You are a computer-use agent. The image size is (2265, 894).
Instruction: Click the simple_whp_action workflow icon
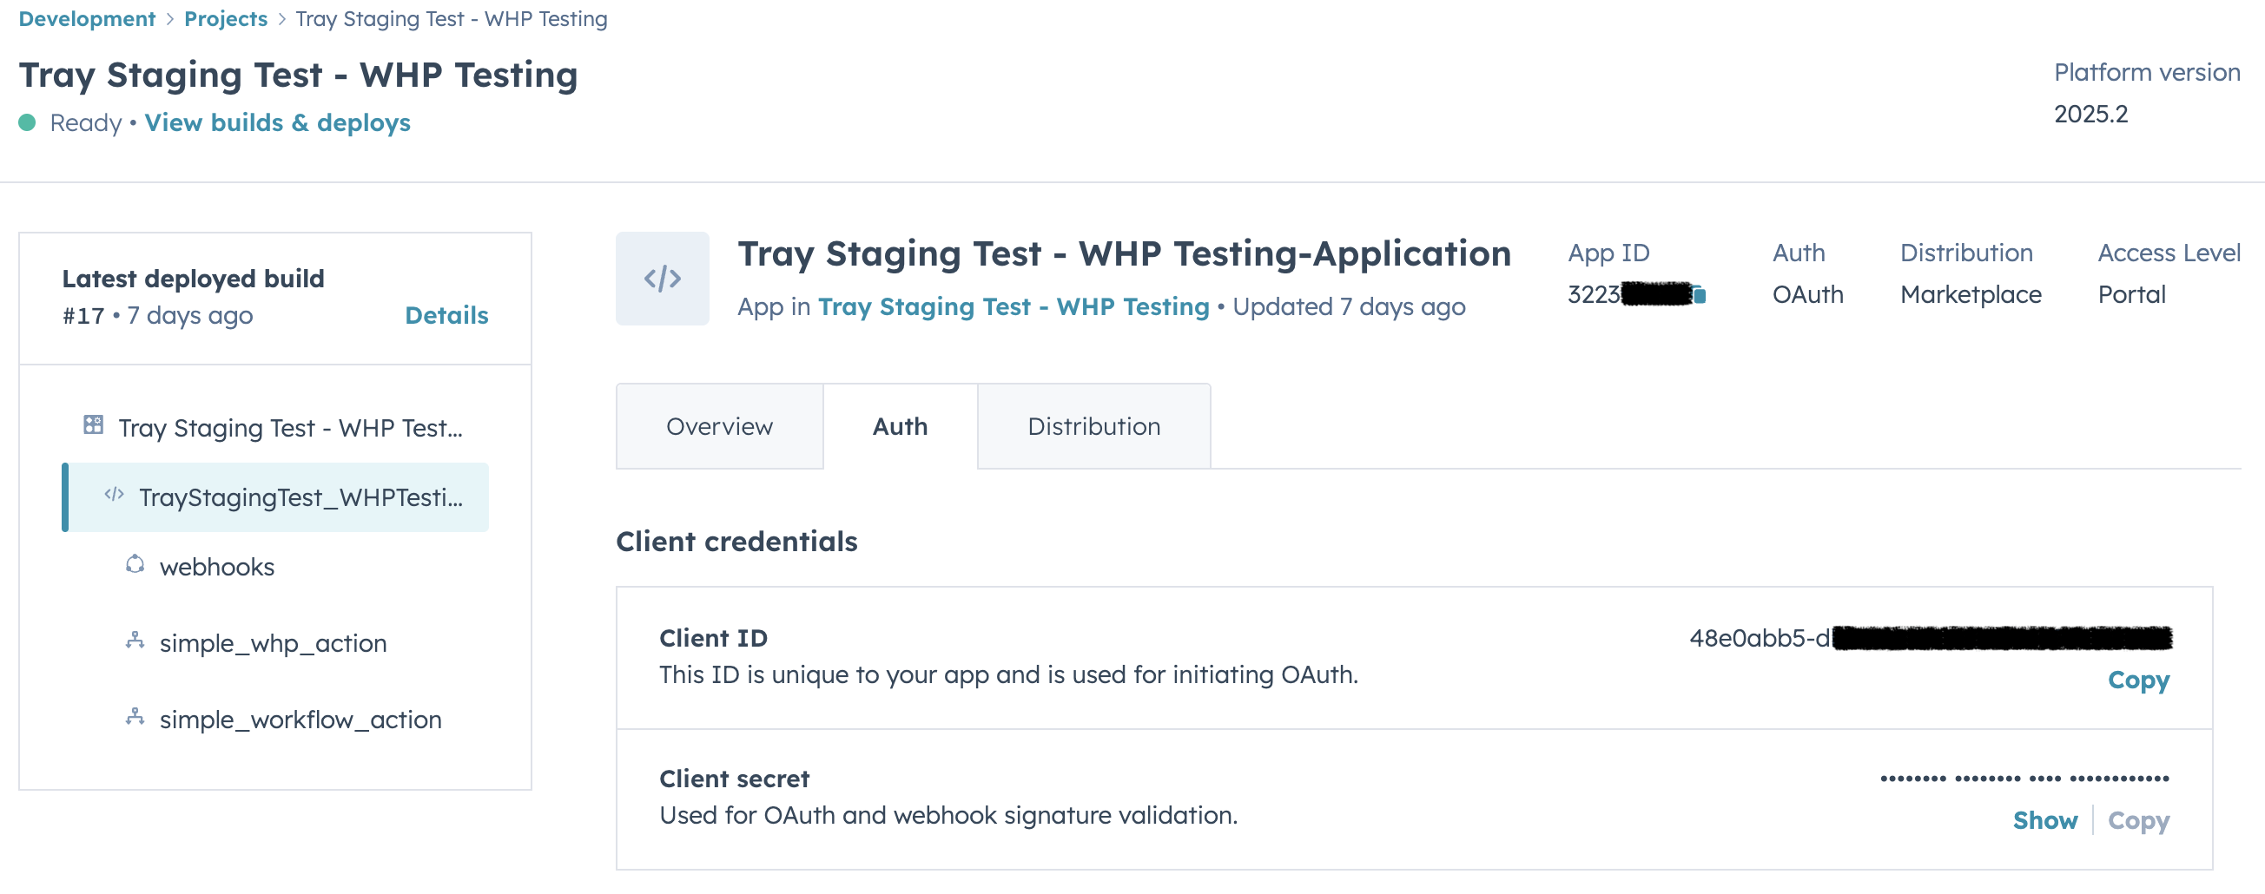[135, 641]
